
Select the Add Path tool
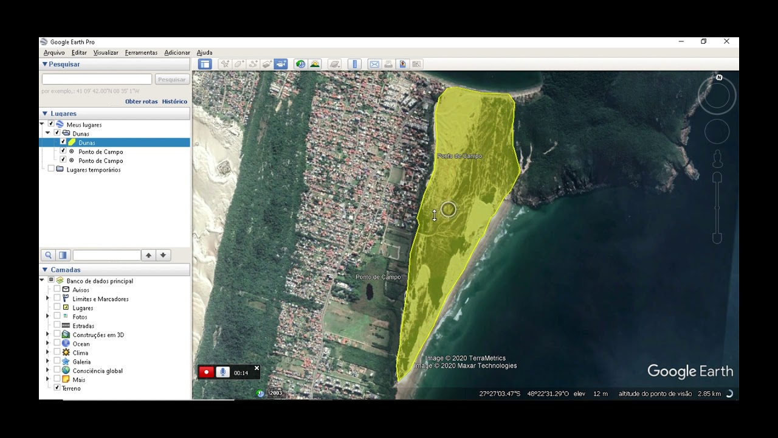[253, 64]
